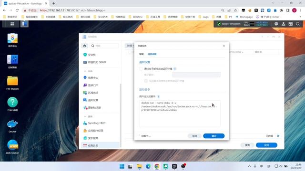This screenshot has height=171, width=305.
Task: Open the DSM system health status widget
Action: (x=229, y=24)
